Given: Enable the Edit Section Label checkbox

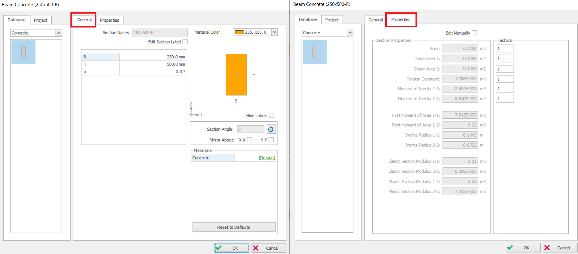Looking at the screenshot, I should (x=185, y=42).
